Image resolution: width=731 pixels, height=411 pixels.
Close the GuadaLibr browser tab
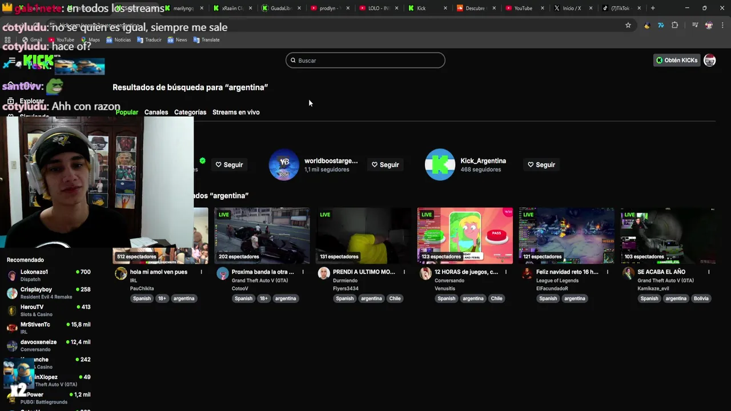click(299, 8)
